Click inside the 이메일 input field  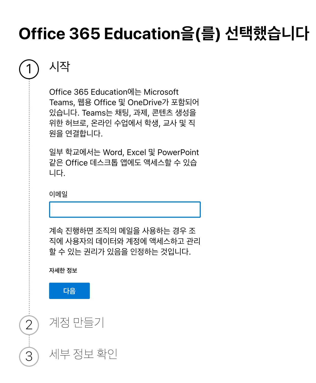pos(125,209)
